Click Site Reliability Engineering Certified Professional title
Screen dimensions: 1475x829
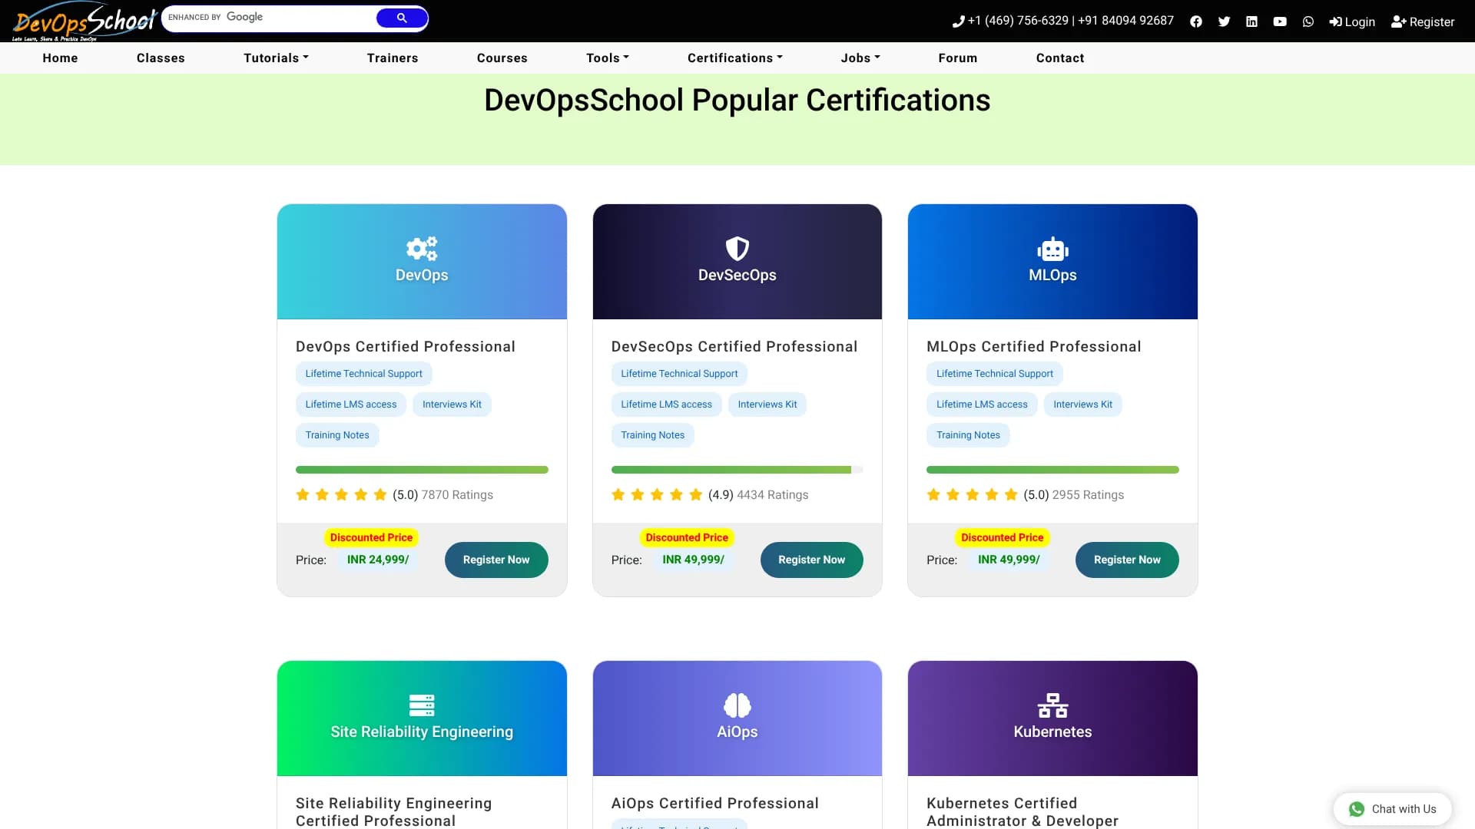tap(394, 812)
